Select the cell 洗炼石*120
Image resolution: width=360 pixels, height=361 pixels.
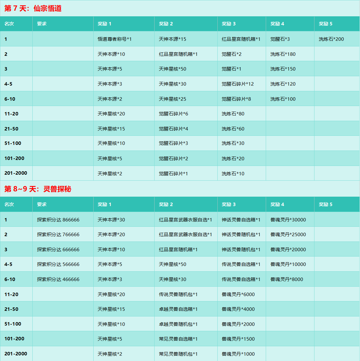[x=290, y=84]
